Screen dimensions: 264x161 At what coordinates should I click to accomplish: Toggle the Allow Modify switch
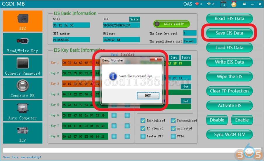[x=171, y=24]
